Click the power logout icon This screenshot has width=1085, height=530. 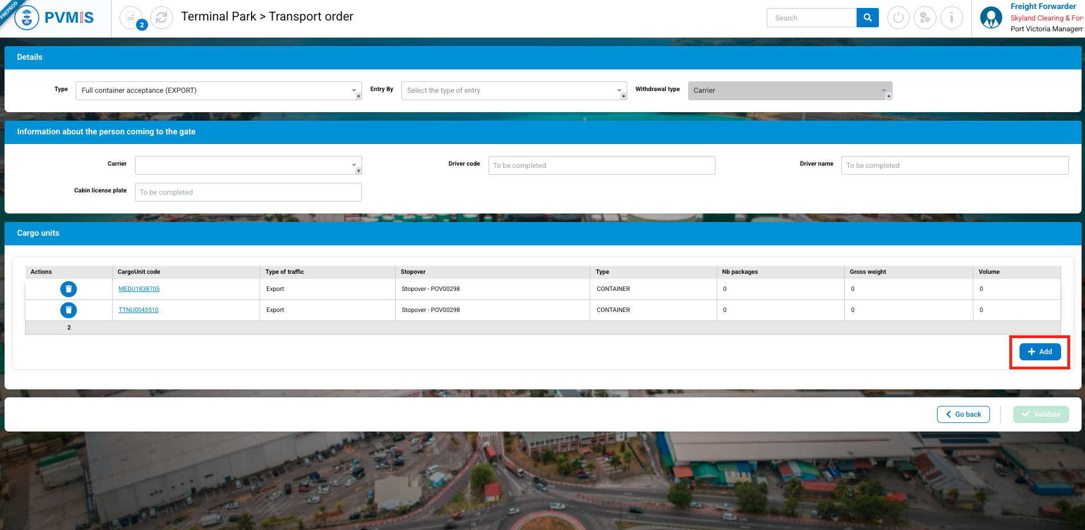(x=898, y=18)
